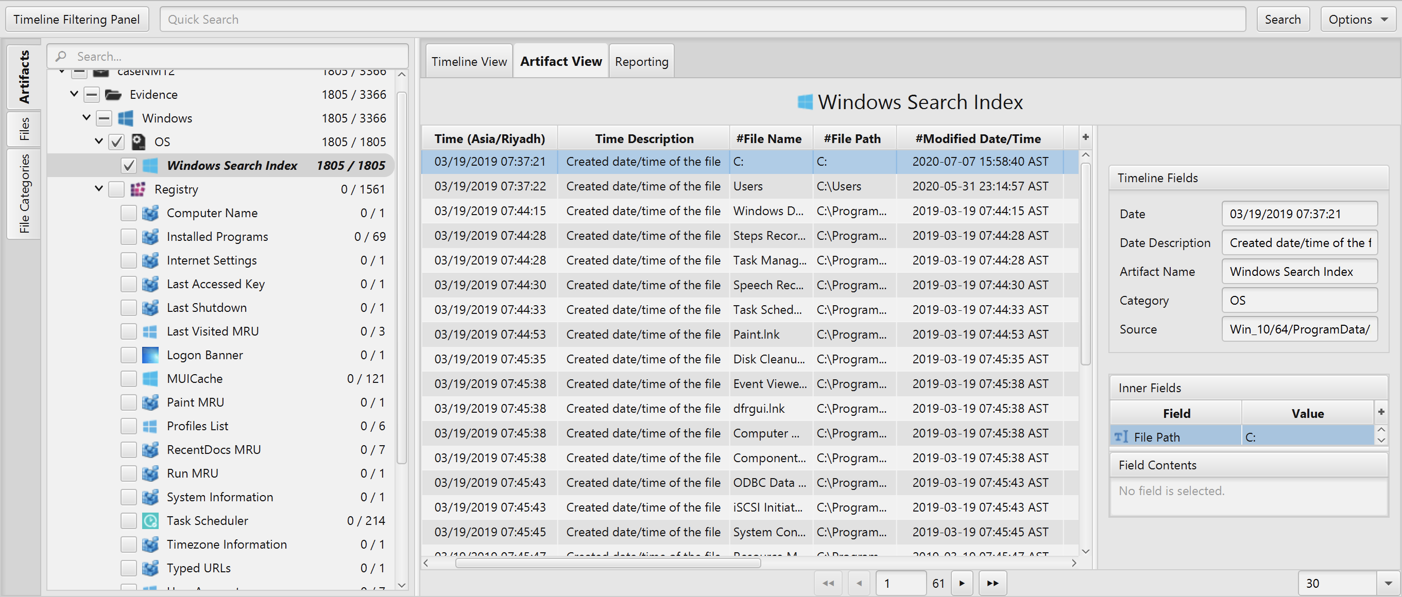Click the Paint MRU icon
The image size is (1402, 597).
tap(150, 402)
